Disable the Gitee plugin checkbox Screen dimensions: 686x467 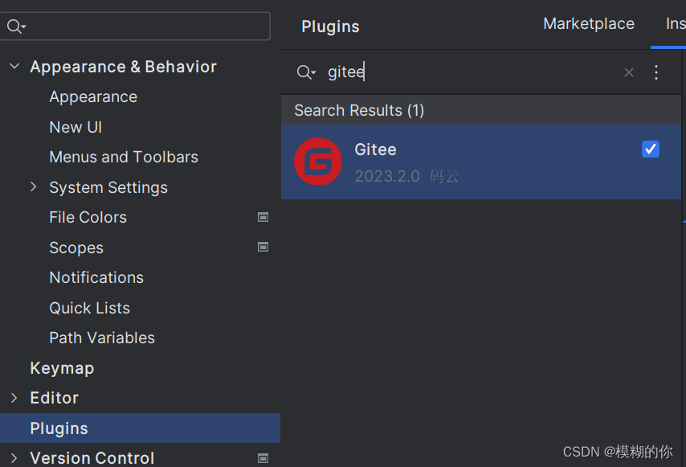pos(651,150)
